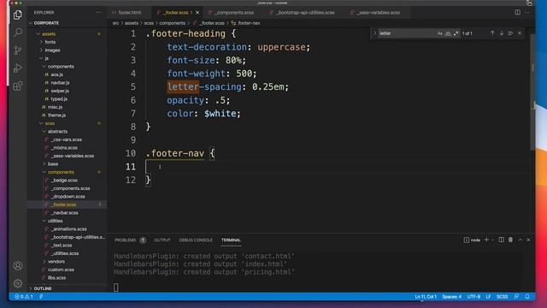This screenshot has height=308, width=547.
Task: Open theme.js in the explorer
Action: click(x=56, y=115)
